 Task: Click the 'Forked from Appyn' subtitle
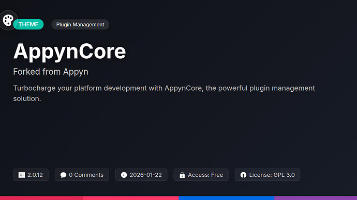click(x=51, y=72)
